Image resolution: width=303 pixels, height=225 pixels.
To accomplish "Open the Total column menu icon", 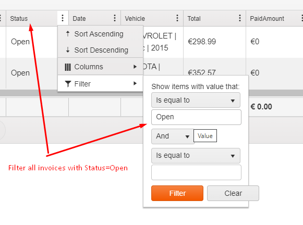I will 240,18.
